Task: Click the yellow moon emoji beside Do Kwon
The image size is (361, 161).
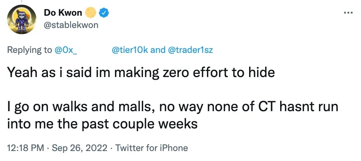Action: coord(91,13)
